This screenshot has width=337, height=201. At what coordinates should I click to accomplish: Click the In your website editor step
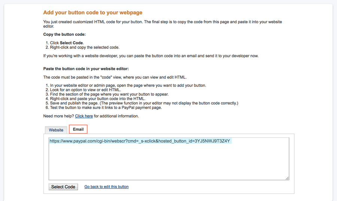pyautogui.click(x=128, y=85)
